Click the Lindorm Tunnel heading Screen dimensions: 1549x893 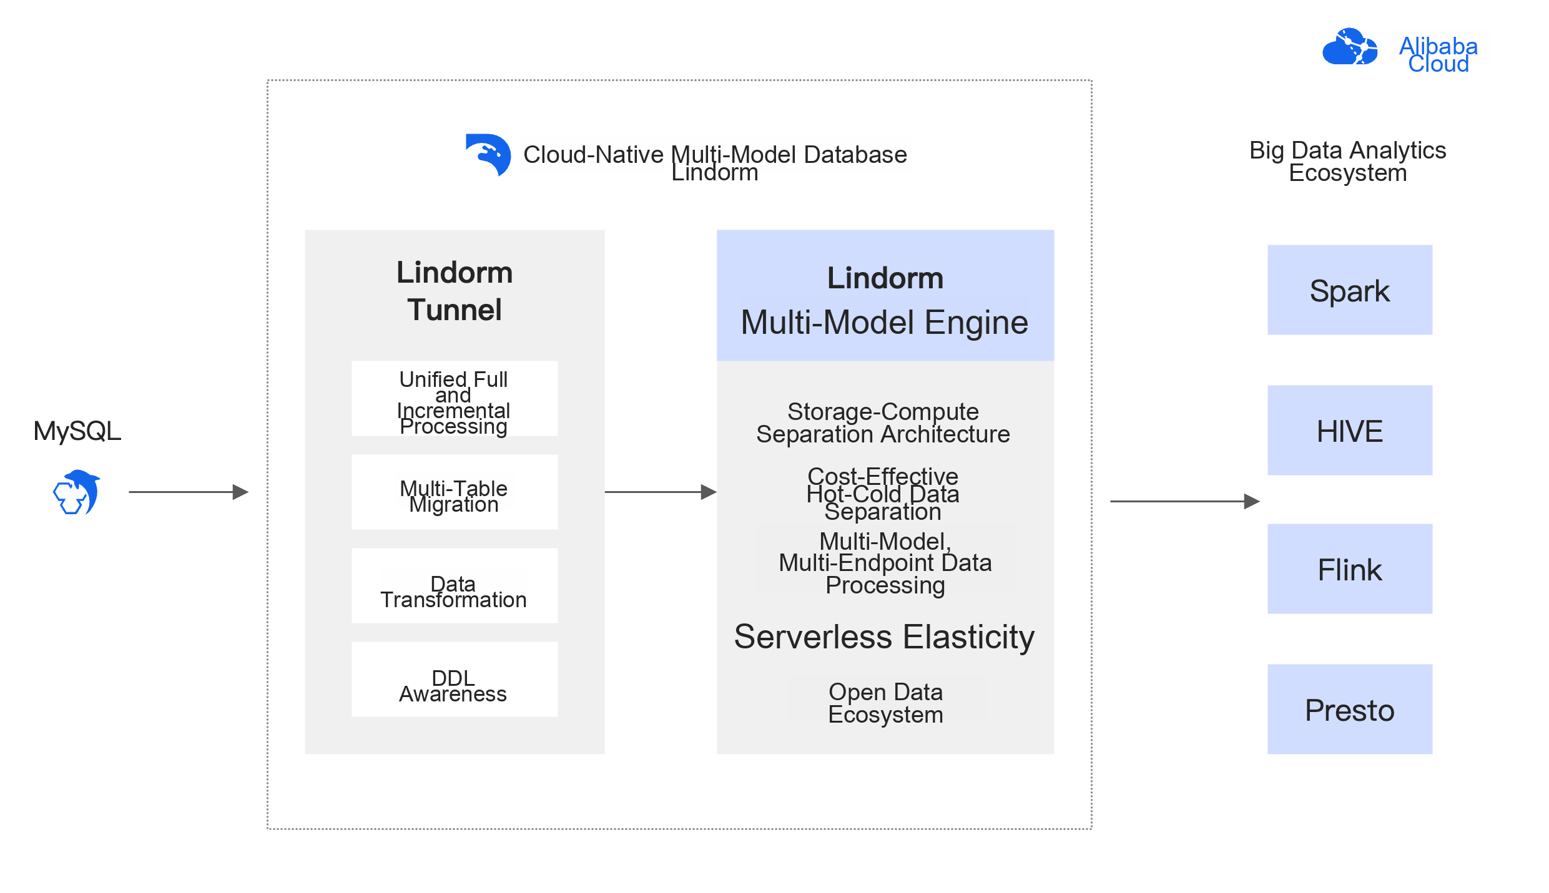[x=455, y=291]
